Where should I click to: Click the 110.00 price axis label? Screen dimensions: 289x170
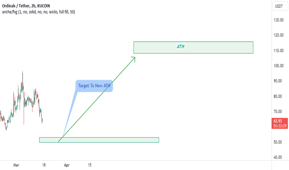(x=278, y=51)
